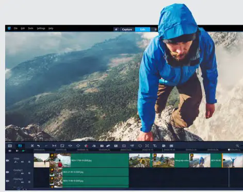Toggle the Overlay1 track pen icon

tap(16, 173)
